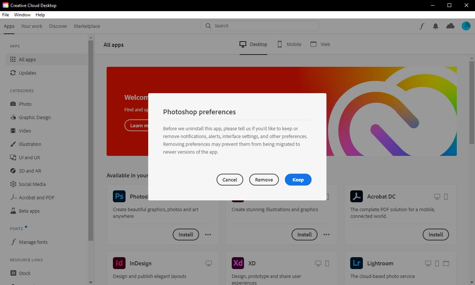The height and width of the screenshot is (285, 475).
Task: Switch to the Web apps tab
Action: (320, 44)
